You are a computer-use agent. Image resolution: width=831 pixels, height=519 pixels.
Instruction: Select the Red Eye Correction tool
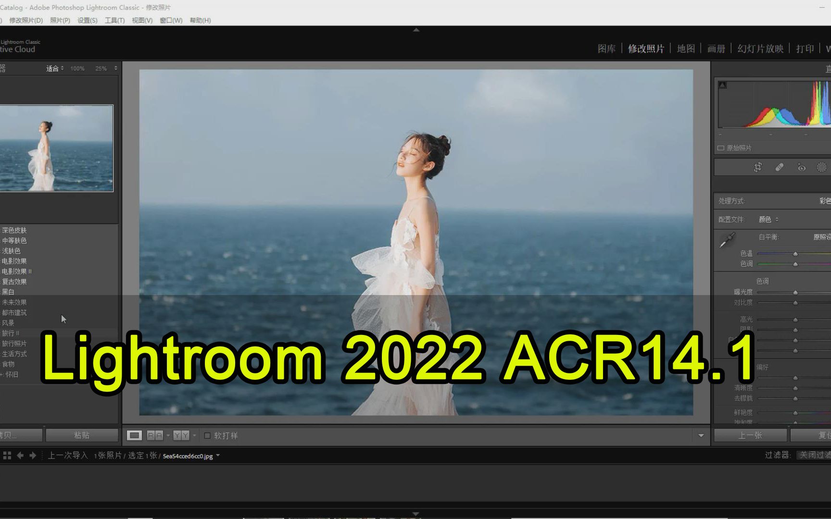[x=801, y=167]
